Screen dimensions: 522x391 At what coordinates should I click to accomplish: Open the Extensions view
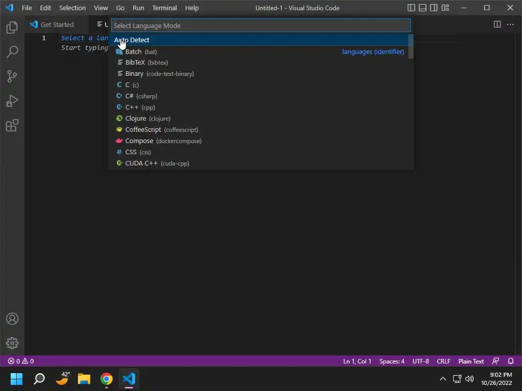[12, 125]
